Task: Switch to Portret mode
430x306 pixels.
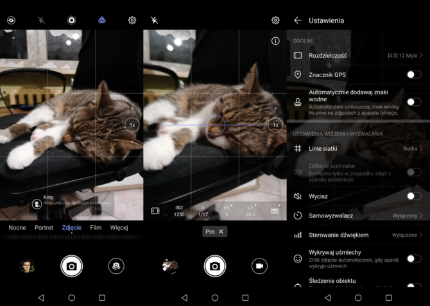Action: [x=44, y=228]
